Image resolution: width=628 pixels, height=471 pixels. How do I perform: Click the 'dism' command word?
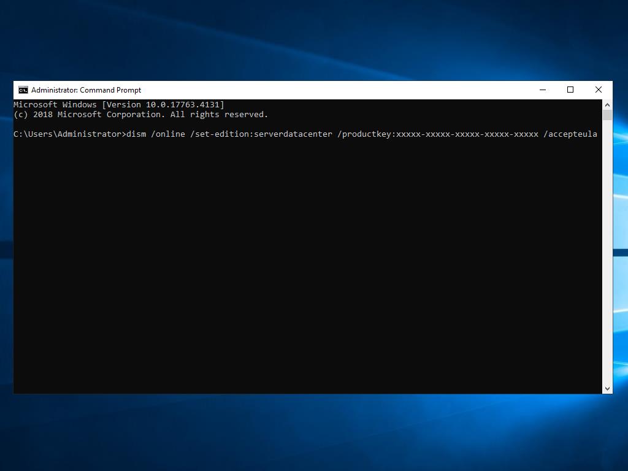[x=136, y=134]
